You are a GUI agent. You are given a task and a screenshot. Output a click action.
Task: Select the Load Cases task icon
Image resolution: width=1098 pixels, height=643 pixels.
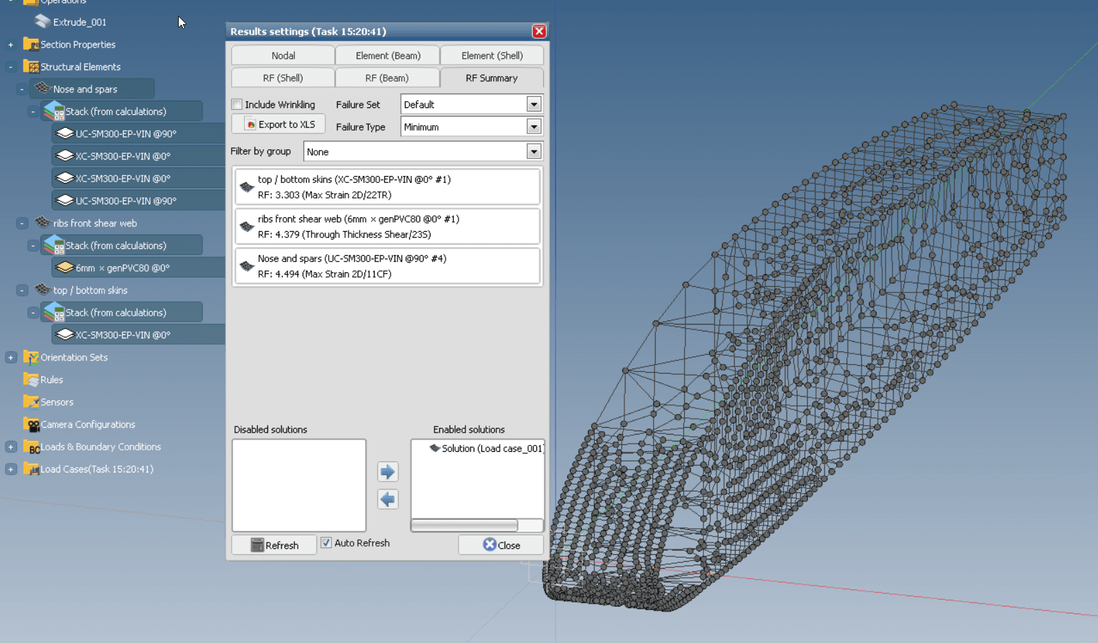coord(31,469)
